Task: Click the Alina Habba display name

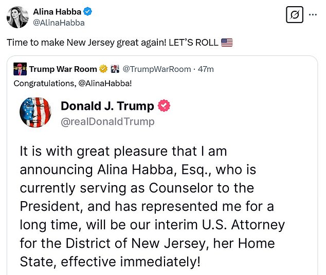Action: (53, 12)
